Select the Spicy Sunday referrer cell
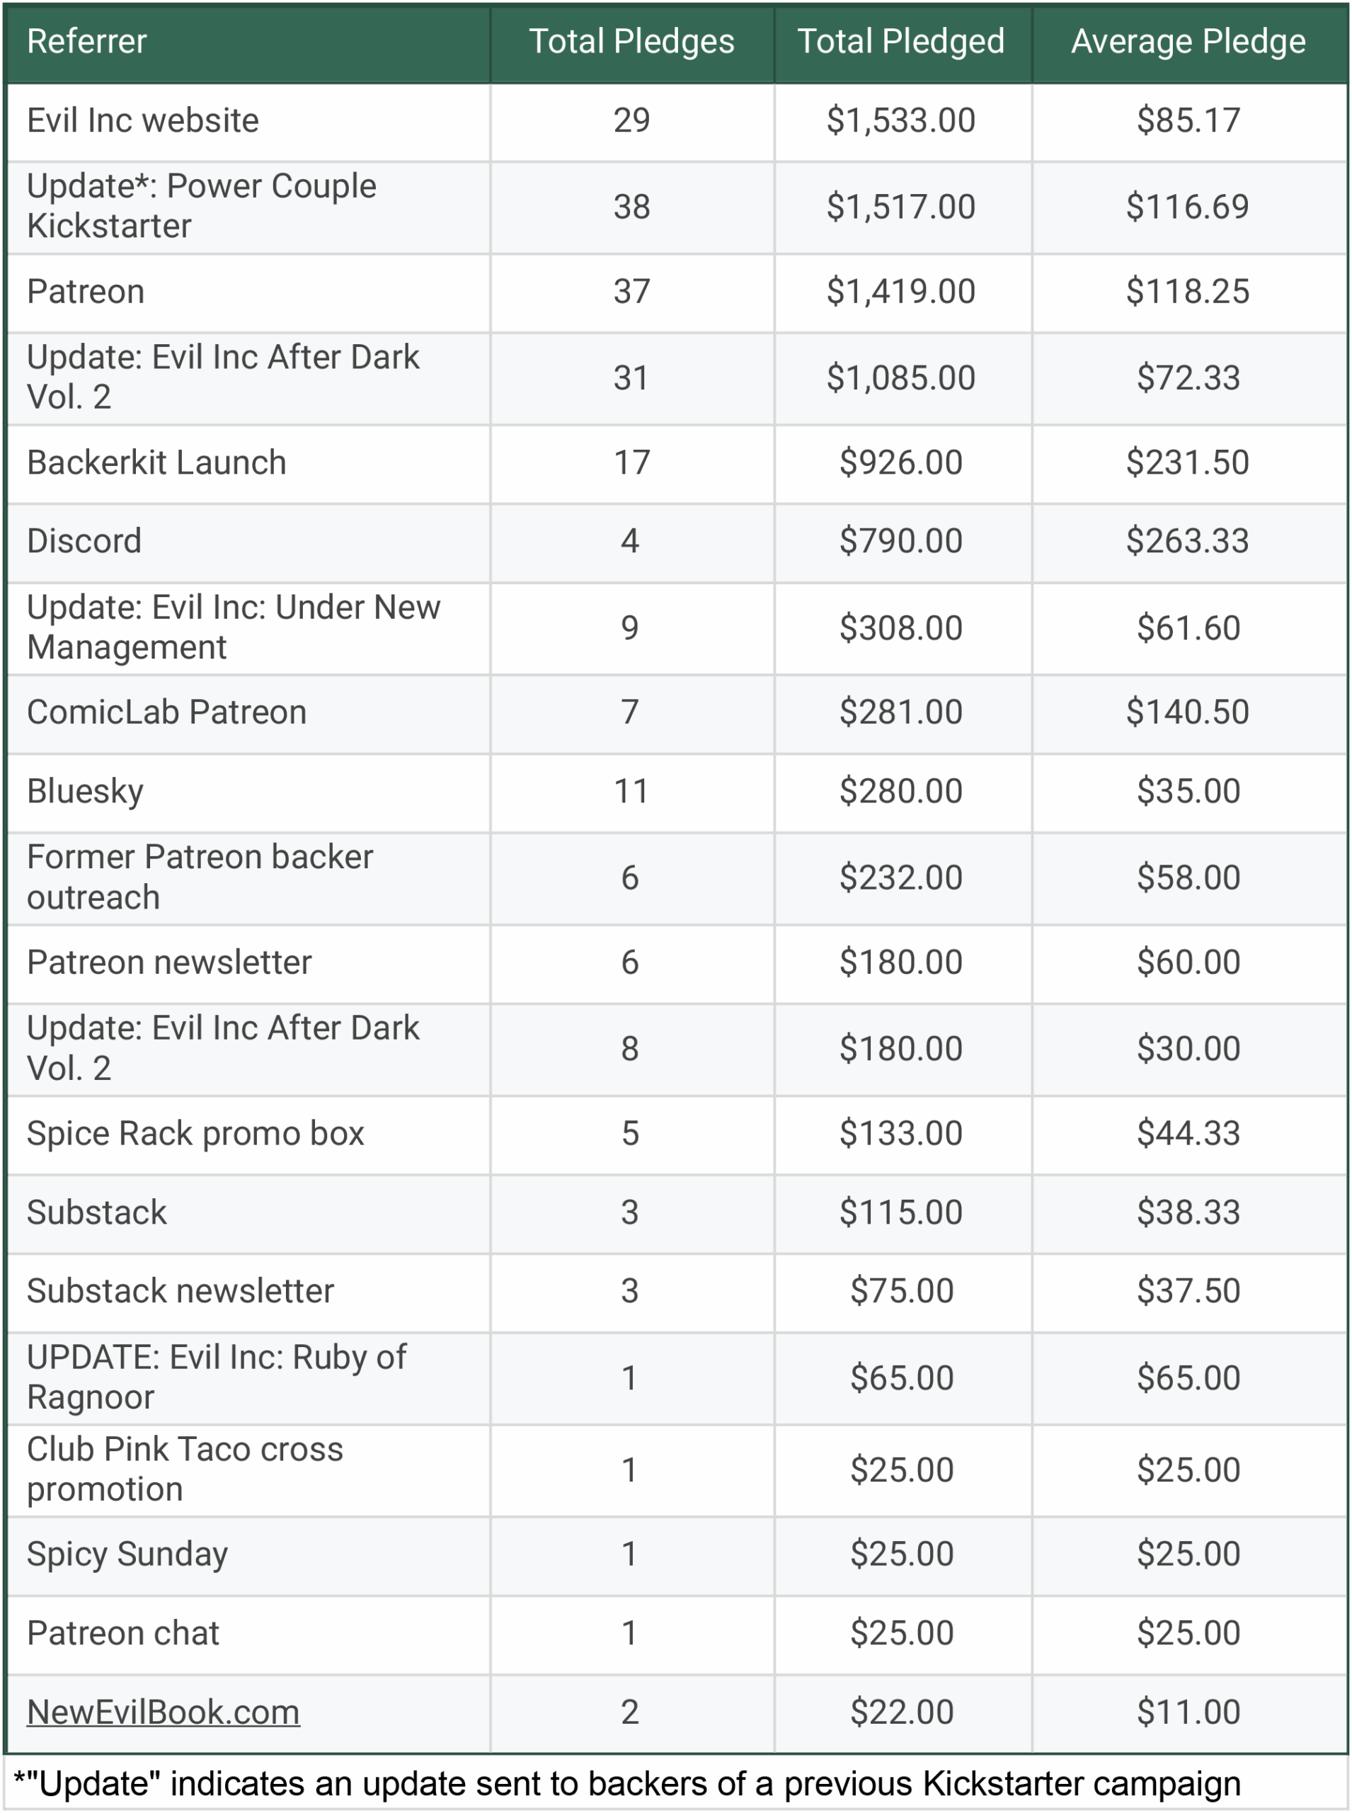The image size is (1352, 1813). coord(127,1553)
